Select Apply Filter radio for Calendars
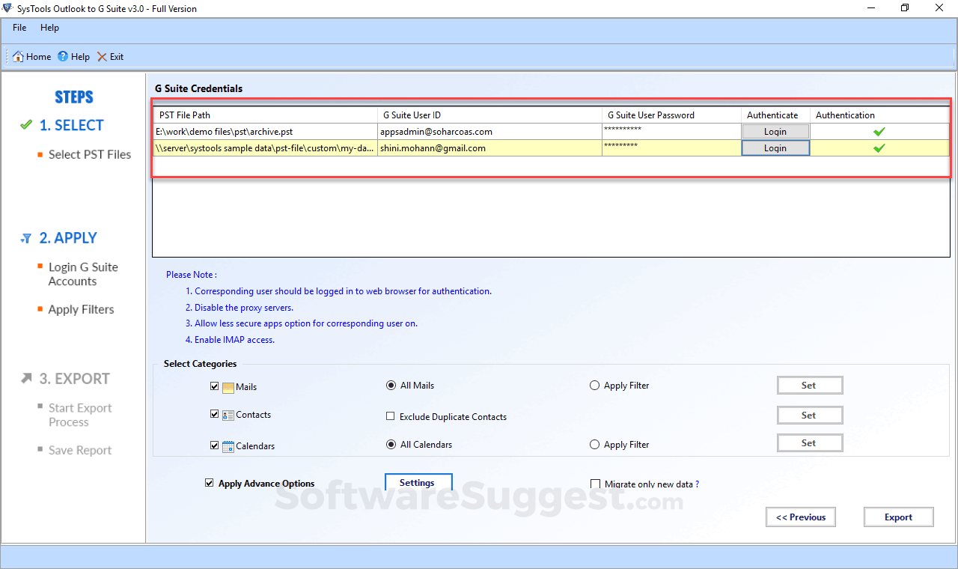Image resolution: width=958 pixels, height=569 pixels. pos(595,445)
